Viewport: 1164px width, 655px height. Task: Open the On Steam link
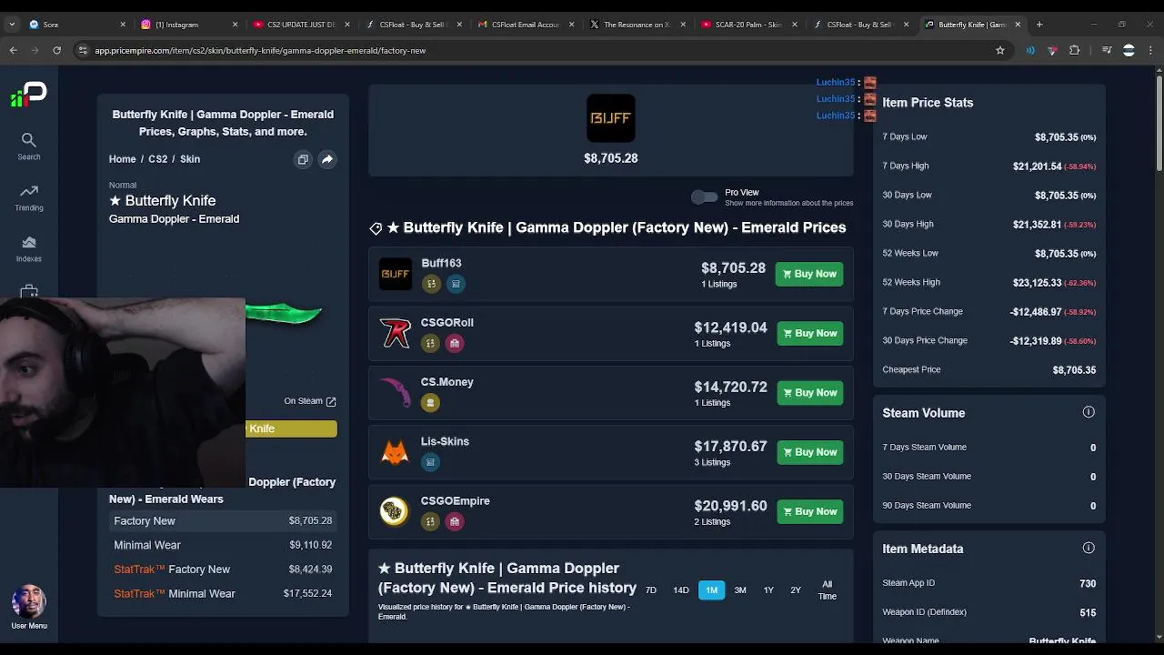coord(310,401)
